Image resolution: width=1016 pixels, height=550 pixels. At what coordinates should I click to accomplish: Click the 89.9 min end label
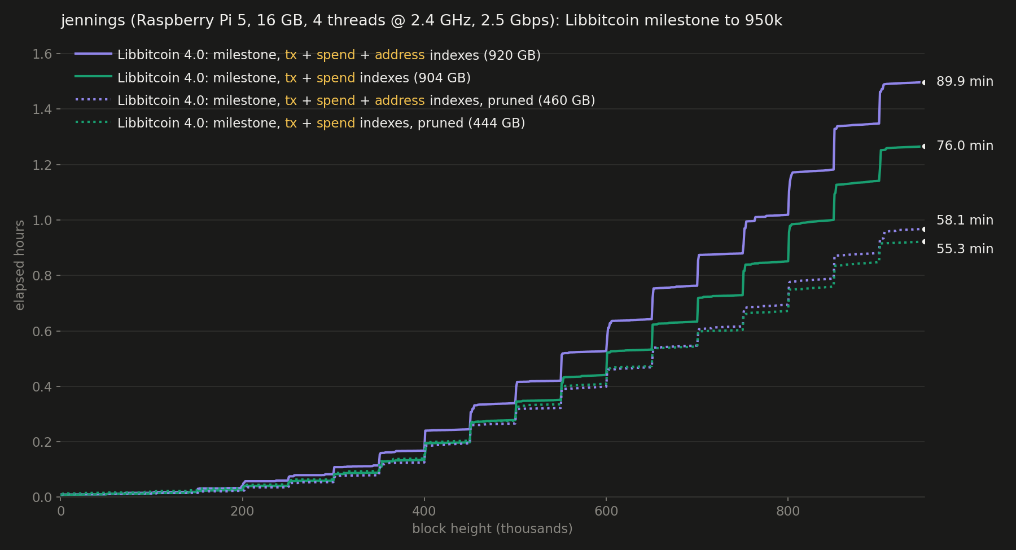pos(965,82)
